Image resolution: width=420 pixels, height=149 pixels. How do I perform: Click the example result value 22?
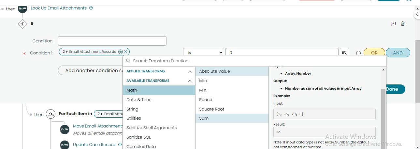tap(325, 132)
